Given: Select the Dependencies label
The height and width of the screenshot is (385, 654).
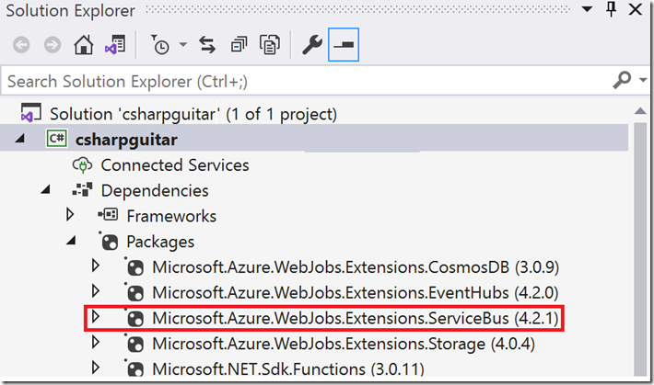Looking at the screenshot, I should click(x=155, y=191).
